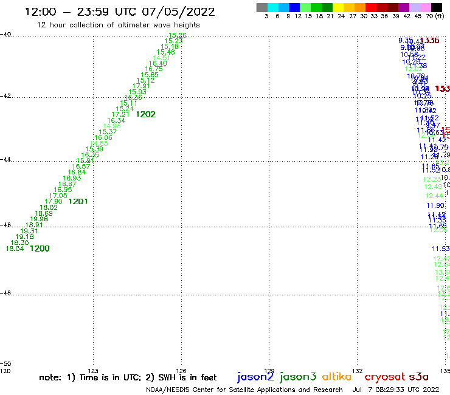
Task: Click the latitude axis label -48
Action: click(x=5, y=293)
